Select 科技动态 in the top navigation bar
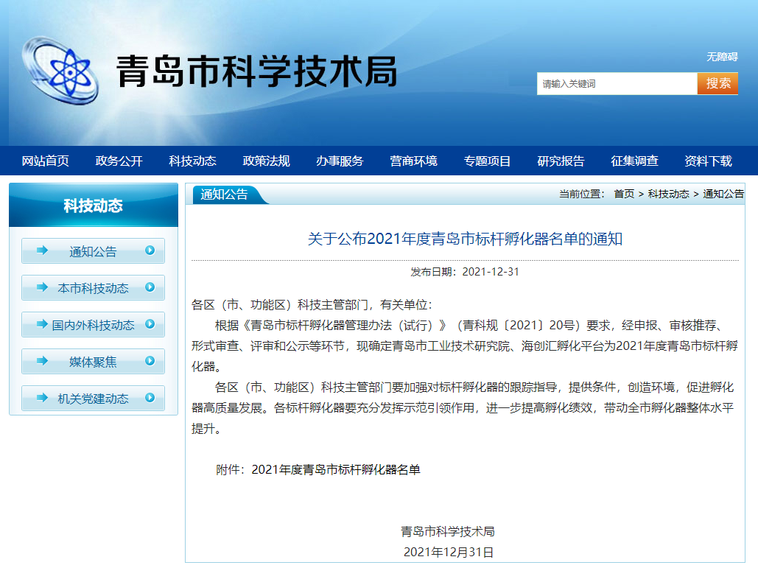The image size is (758, 568). [192, 161]
